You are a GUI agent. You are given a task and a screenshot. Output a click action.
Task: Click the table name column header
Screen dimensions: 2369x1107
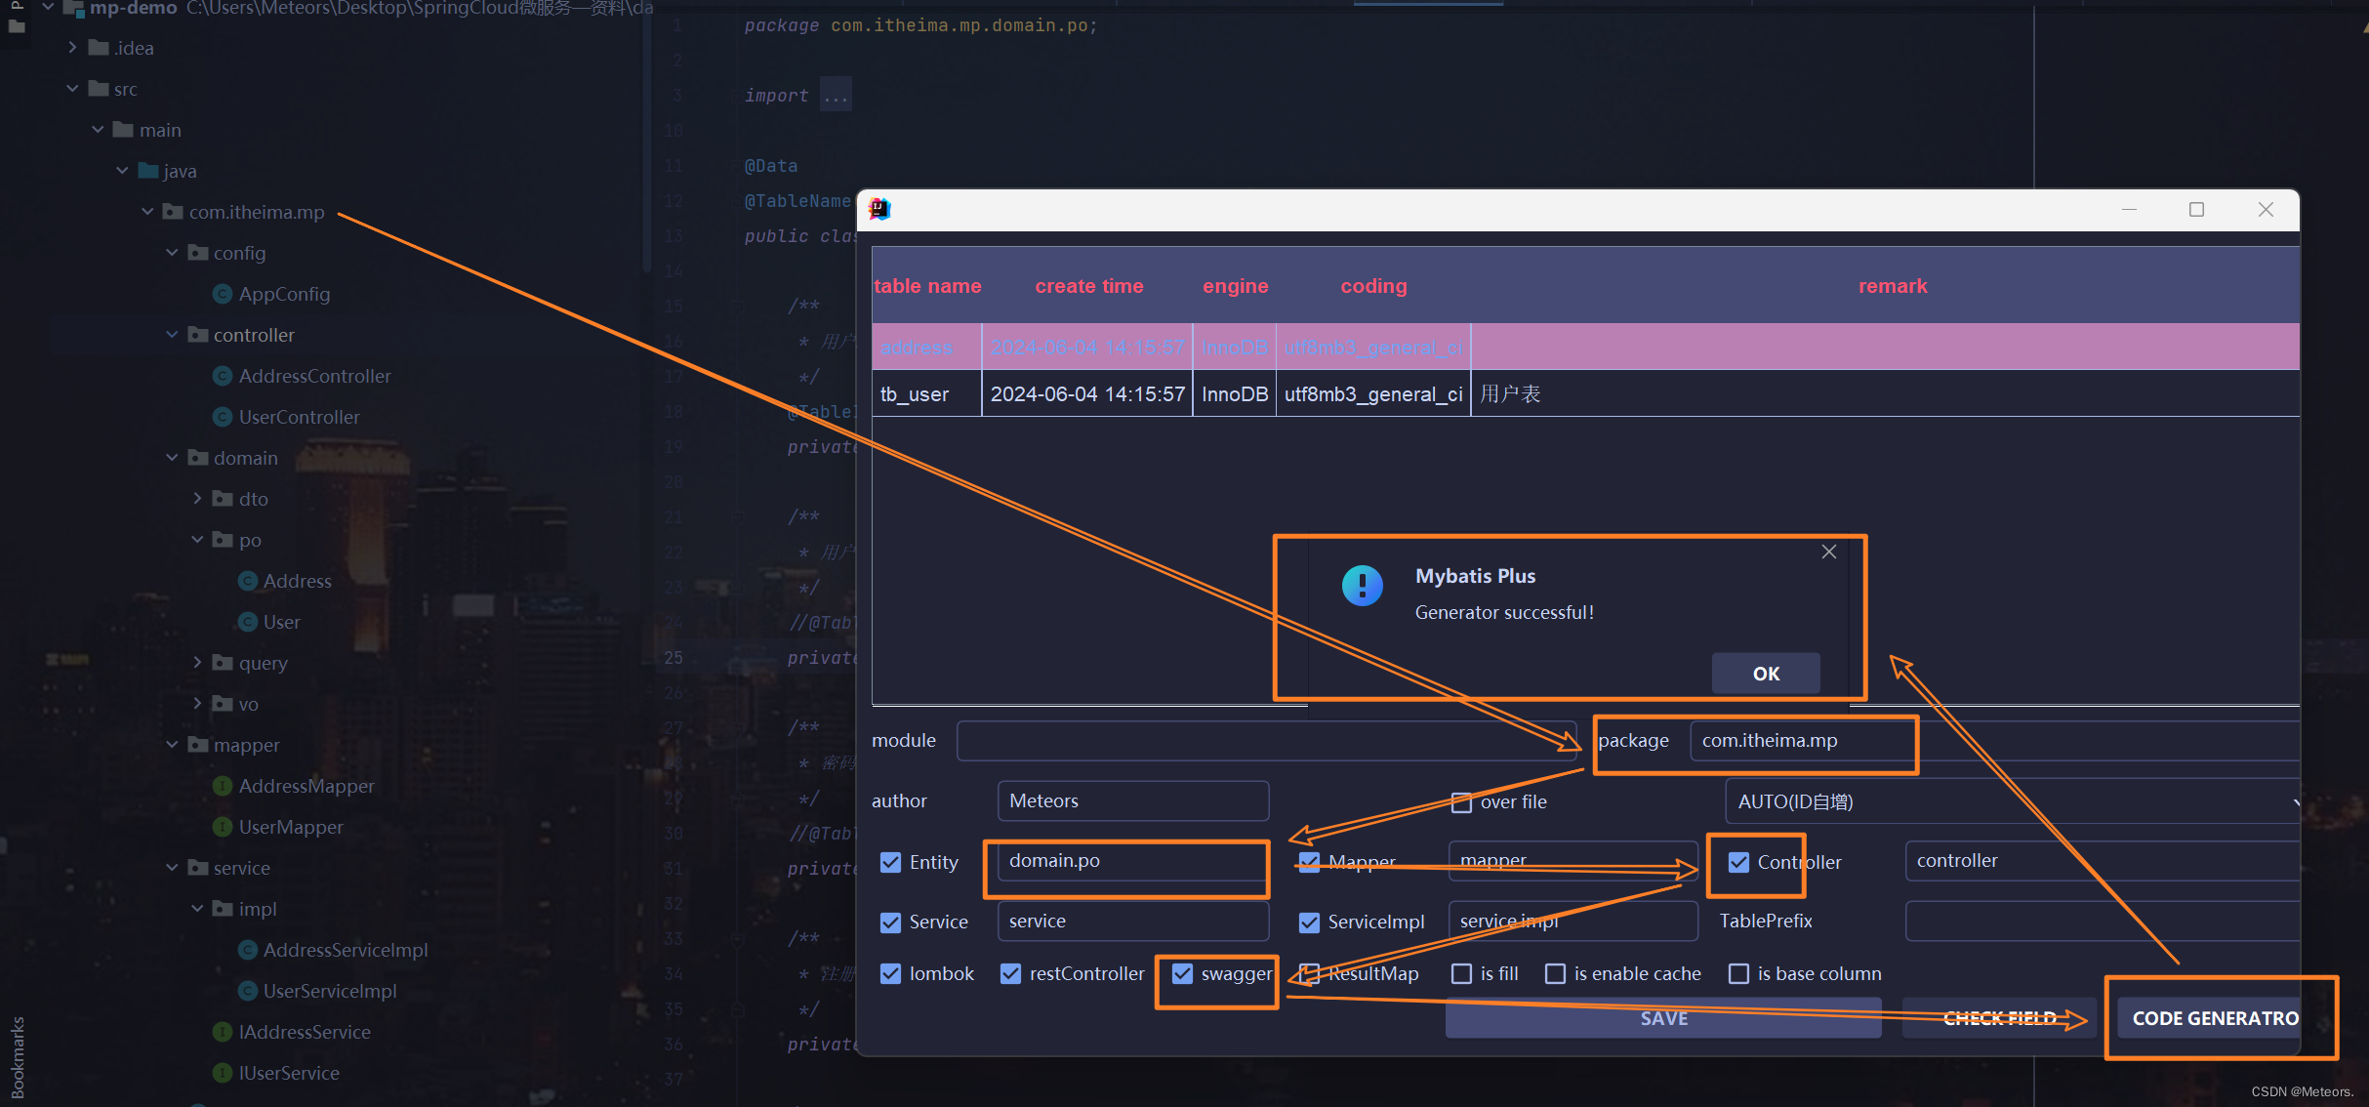pyautogui.click(x=927, y=286)
